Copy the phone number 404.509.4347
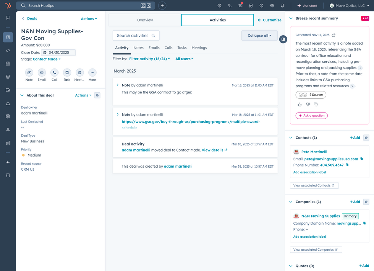 tap(347, 165)
